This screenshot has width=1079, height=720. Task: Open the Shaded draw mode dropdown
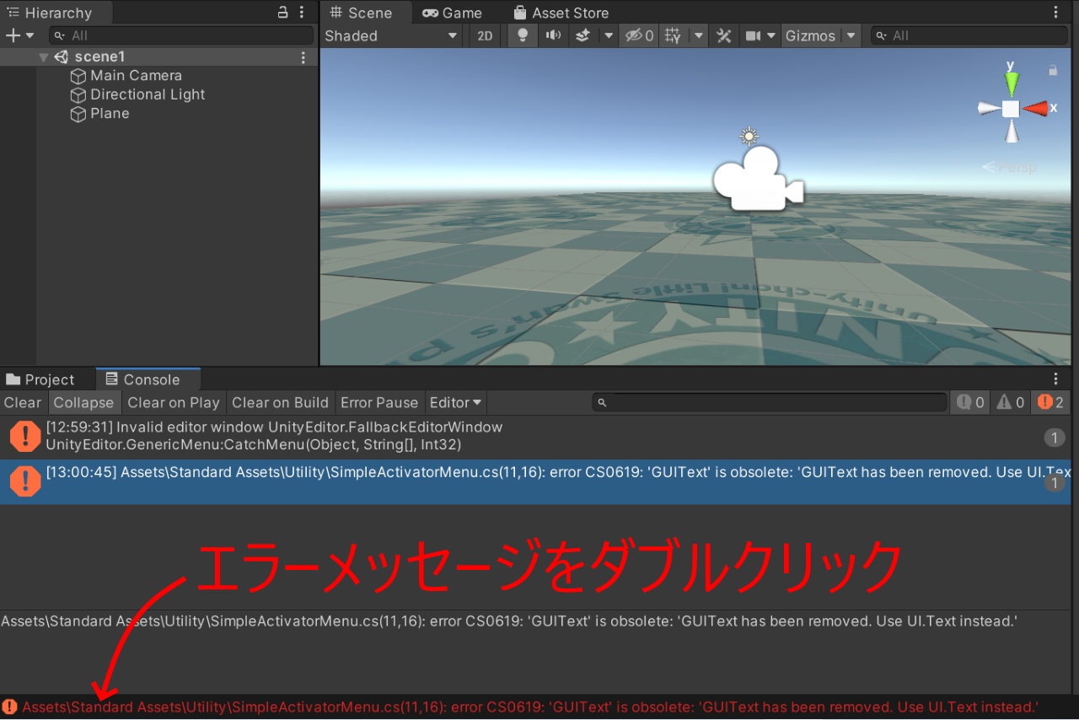click(391, 35)
